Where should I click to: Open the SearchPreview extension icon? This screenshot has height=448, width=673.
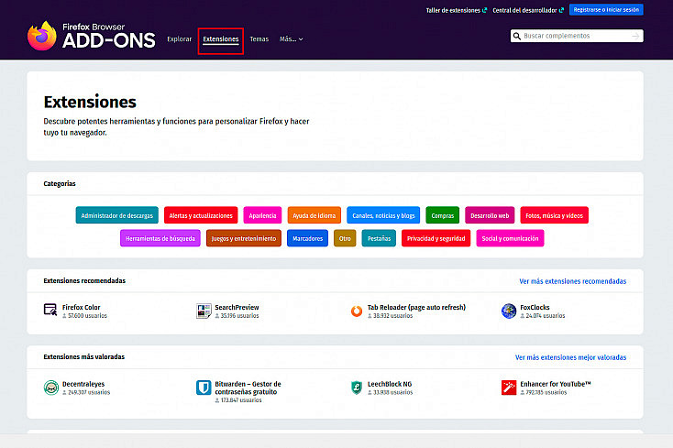point(204,311)
